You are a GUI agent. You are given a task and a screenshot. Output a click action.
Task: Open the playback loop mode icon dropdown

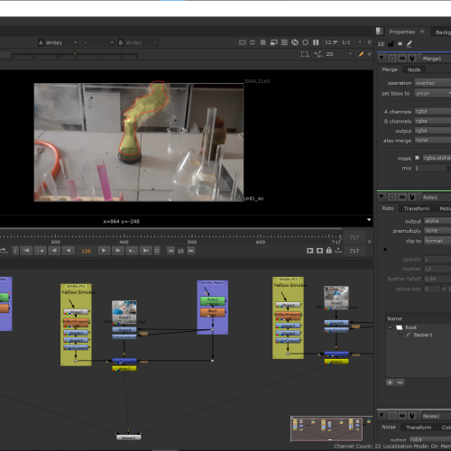pos(5,251)
